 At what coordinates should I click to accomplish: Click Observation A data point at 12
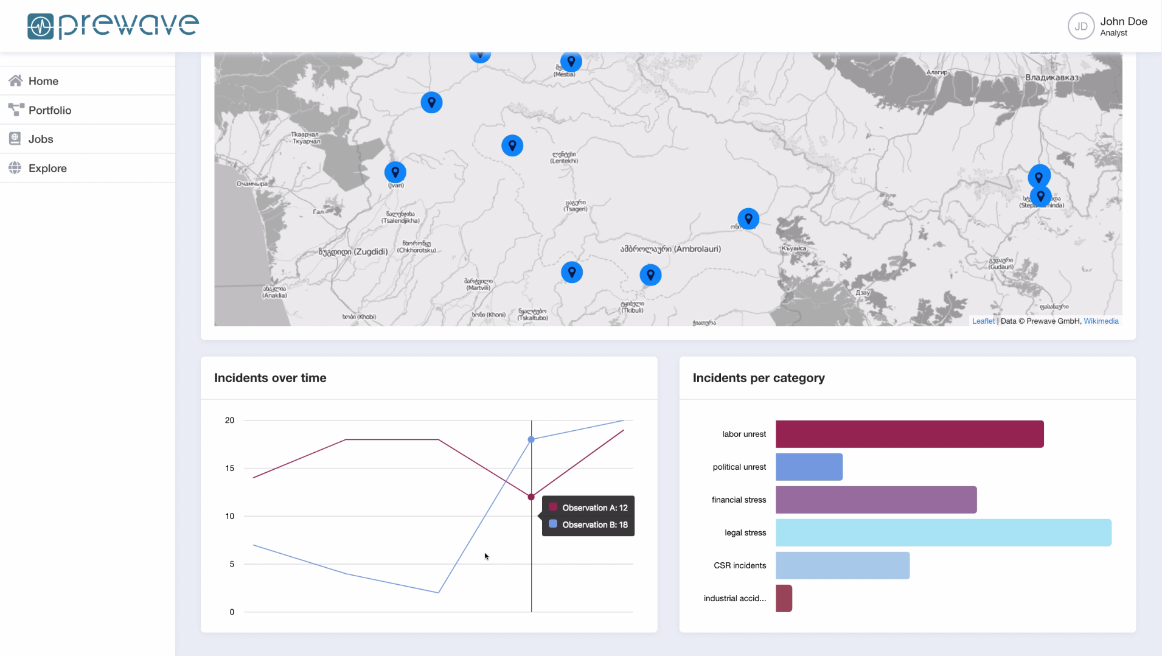(531, 497)
